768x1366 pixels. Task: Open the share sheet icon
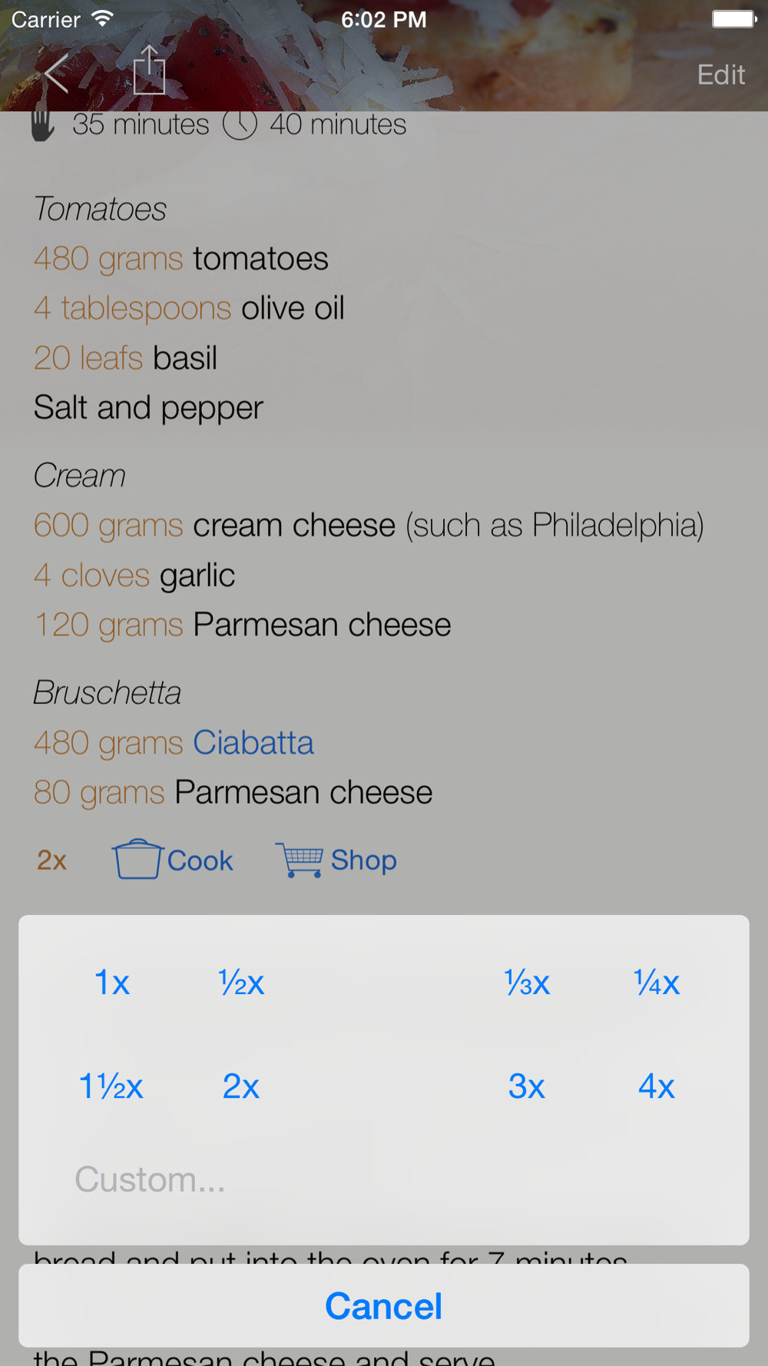pyautogui.click(x=149, y=71)
